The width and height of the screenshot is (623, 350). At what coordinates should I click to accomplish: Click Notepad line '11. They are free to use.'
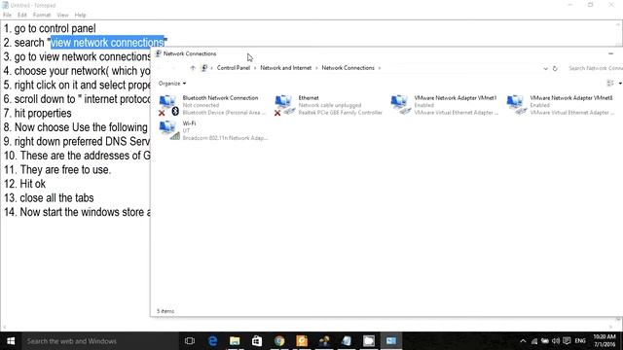pyautogui.click(x=57, y=170)
